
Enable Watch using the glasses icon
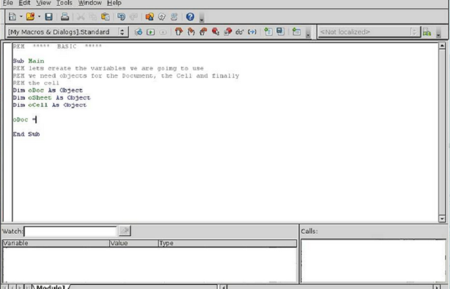240,31
